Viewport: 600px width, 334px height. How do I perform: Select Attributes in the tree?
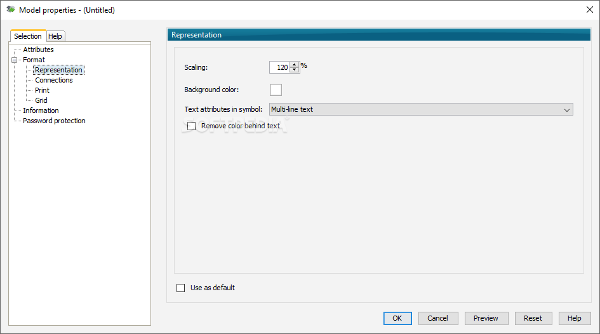pyautogui.click(x=38, y=50)
